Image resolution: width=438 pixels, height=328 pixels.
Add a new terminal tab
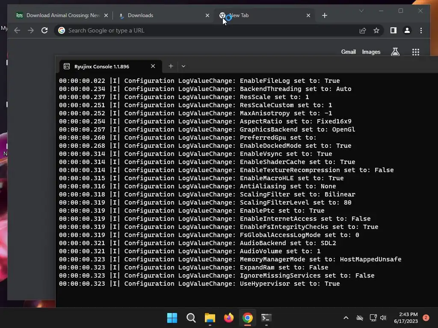[171, 66]
